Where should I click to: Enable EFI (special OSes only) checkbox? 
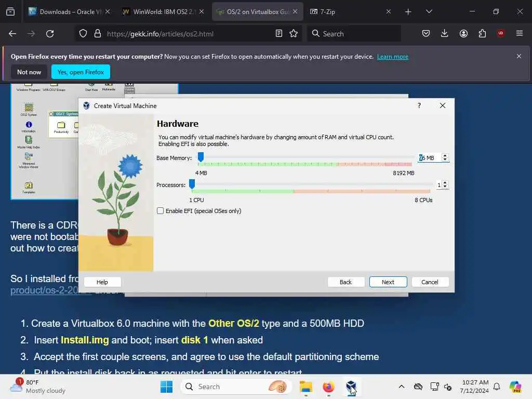(160, 211)
